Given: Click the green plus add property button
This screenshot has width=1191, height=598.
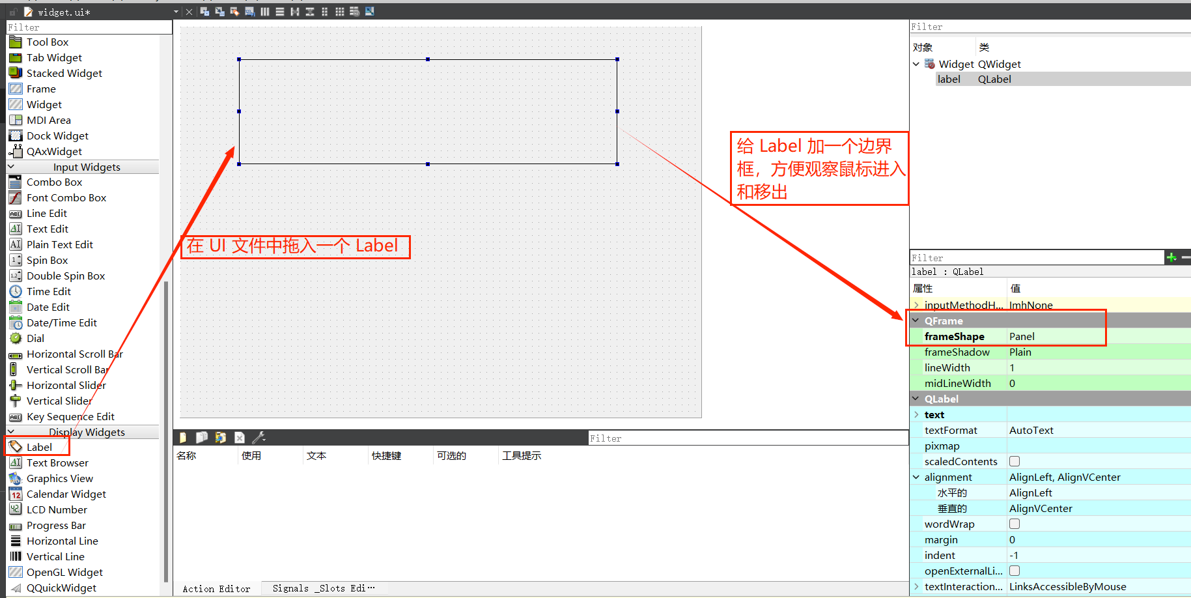Looking at the screenshot, I should click(1172, 257).
